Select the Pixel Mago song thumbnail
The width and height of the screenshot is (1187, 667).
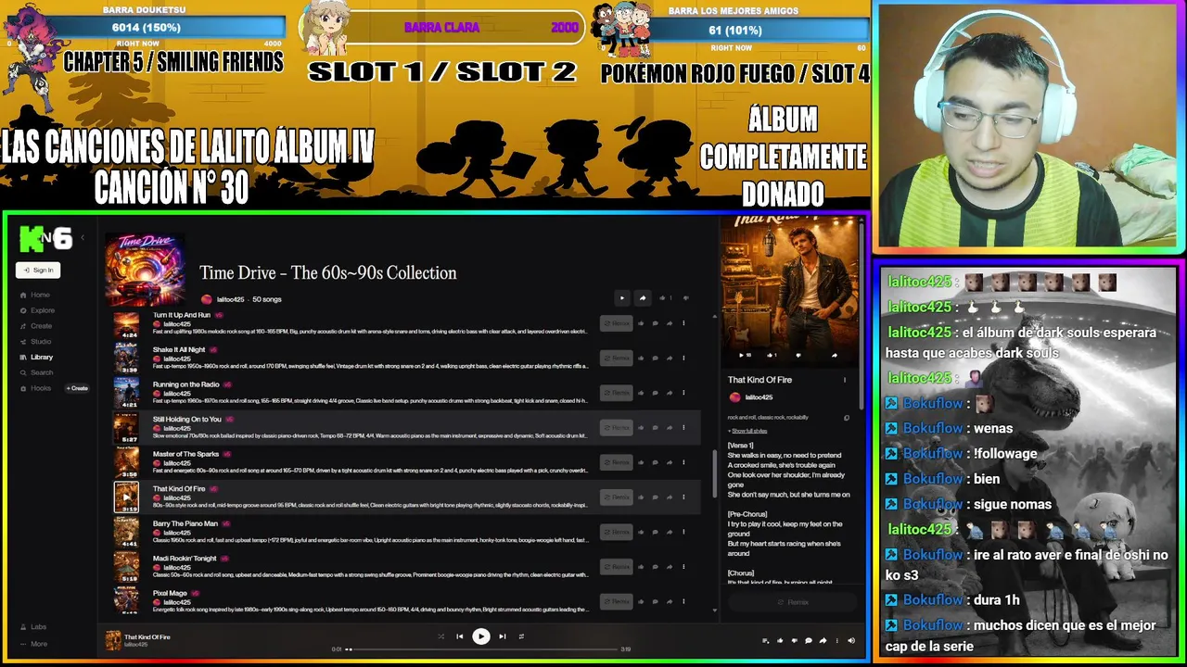[x=126, y=600]
